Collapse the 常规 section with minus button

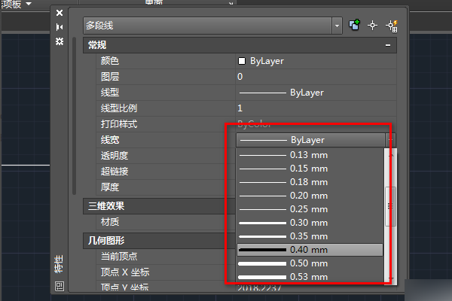(388, 45)
